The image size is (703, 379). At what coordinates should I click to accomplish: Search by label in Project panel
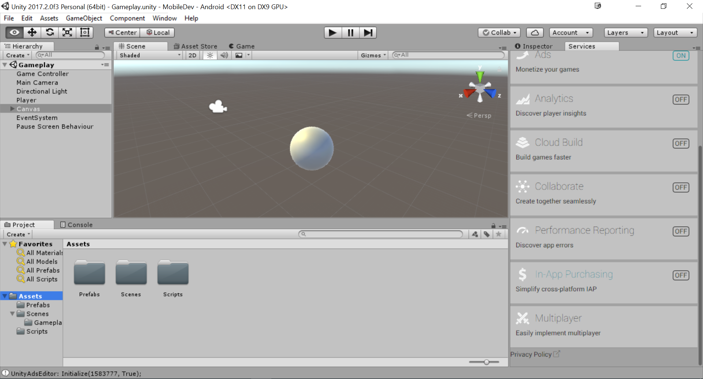(x=487, y=234)
